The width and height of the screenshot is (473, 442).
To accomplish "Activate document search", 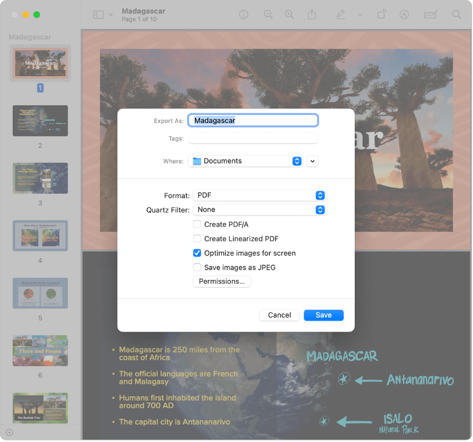I will tap(456, 14).
